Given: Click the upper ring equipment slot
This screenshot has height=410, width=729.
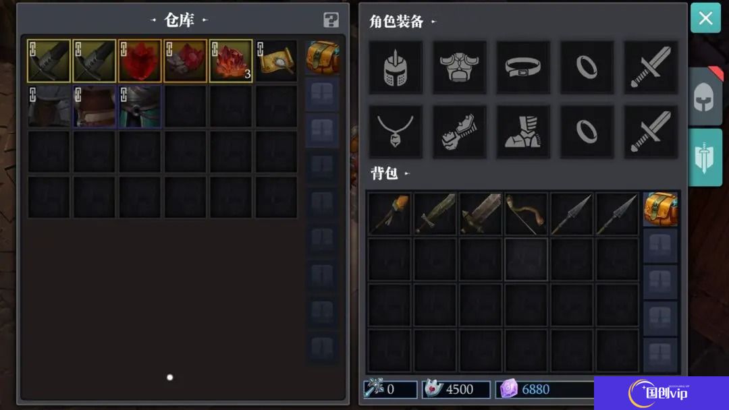Looking at the screenshot, I should coord(587,68).
